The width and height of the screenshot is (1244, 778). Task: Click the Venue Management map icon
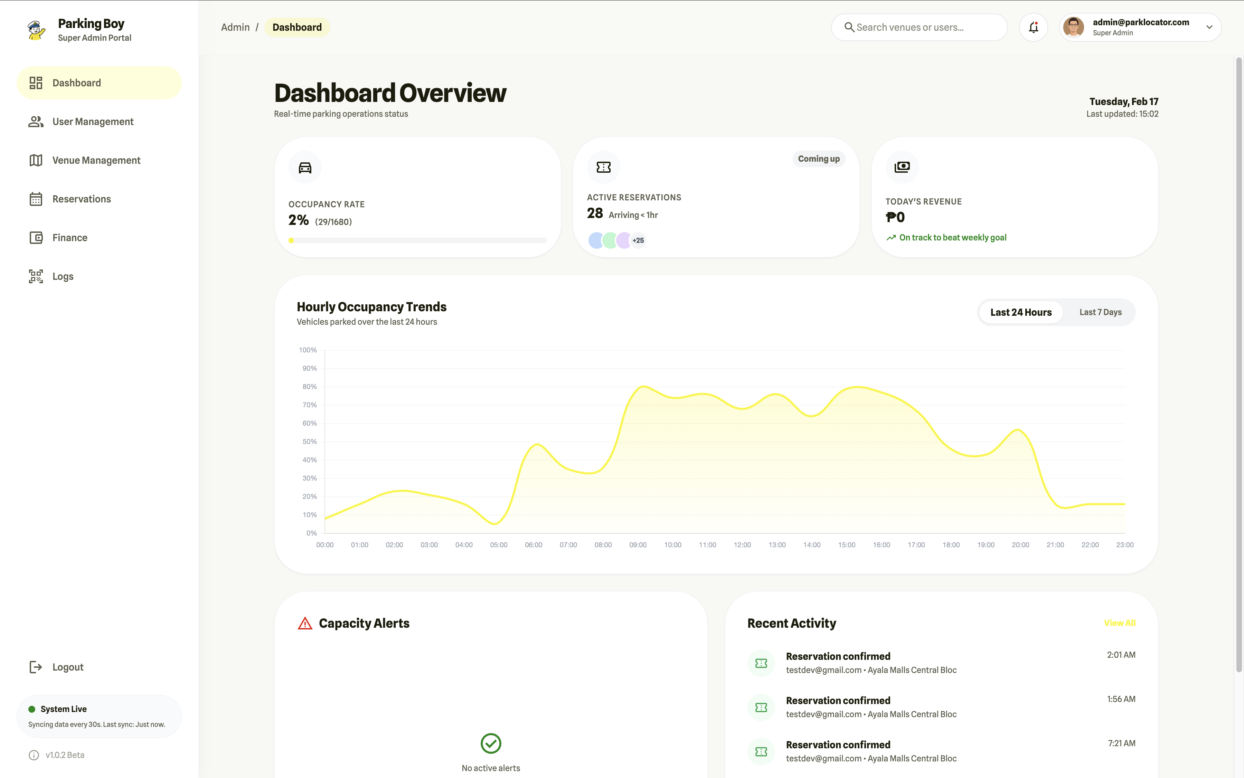coord(36,160)
